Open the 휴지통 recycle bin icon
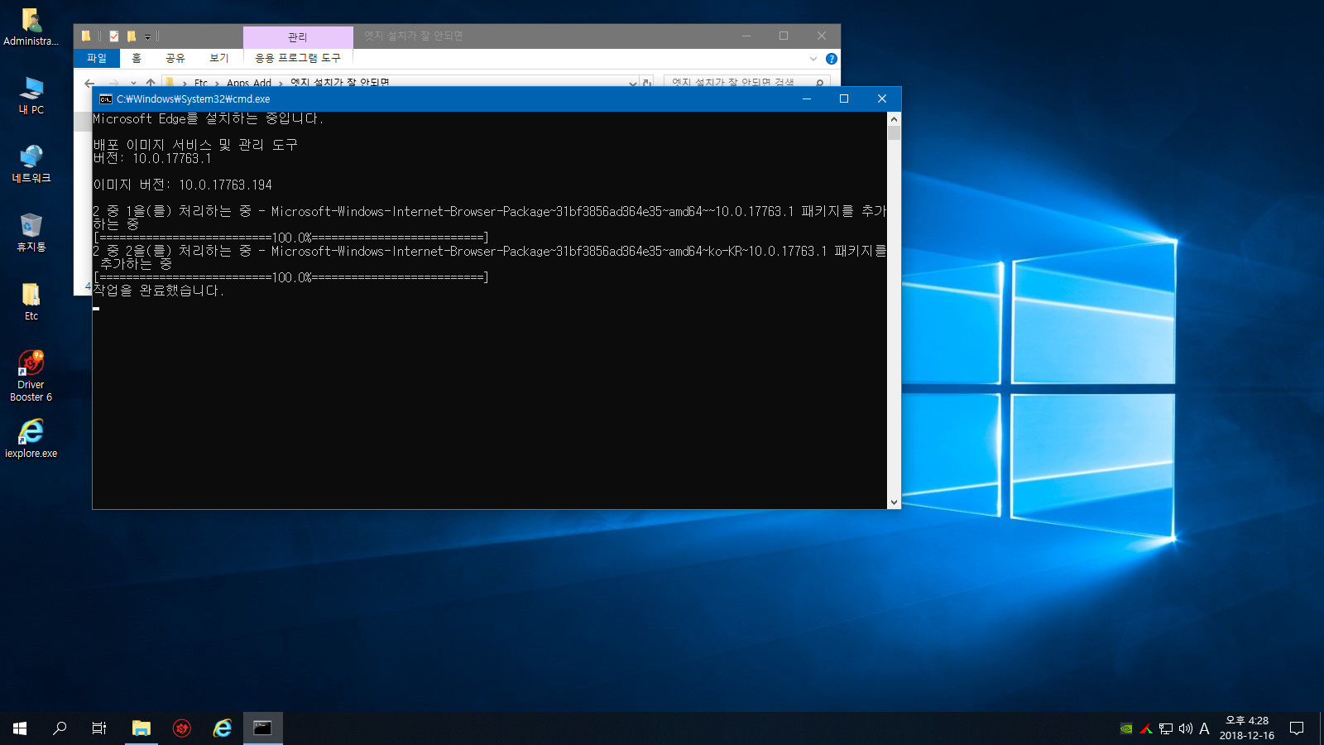The width and height of the screenshot is (1324, 745). 31,233
